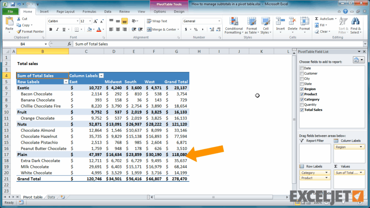Click the Insert Function fx button

coord(69,44)
